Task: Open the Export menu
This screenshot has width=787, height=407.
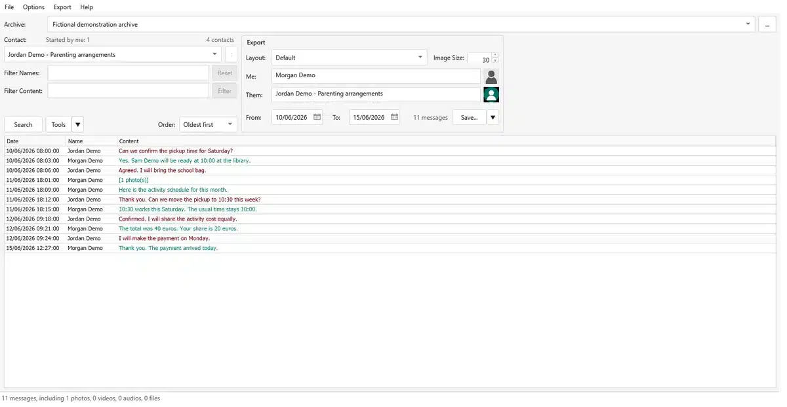Action: pyautogui.click(x=62, y=7)
